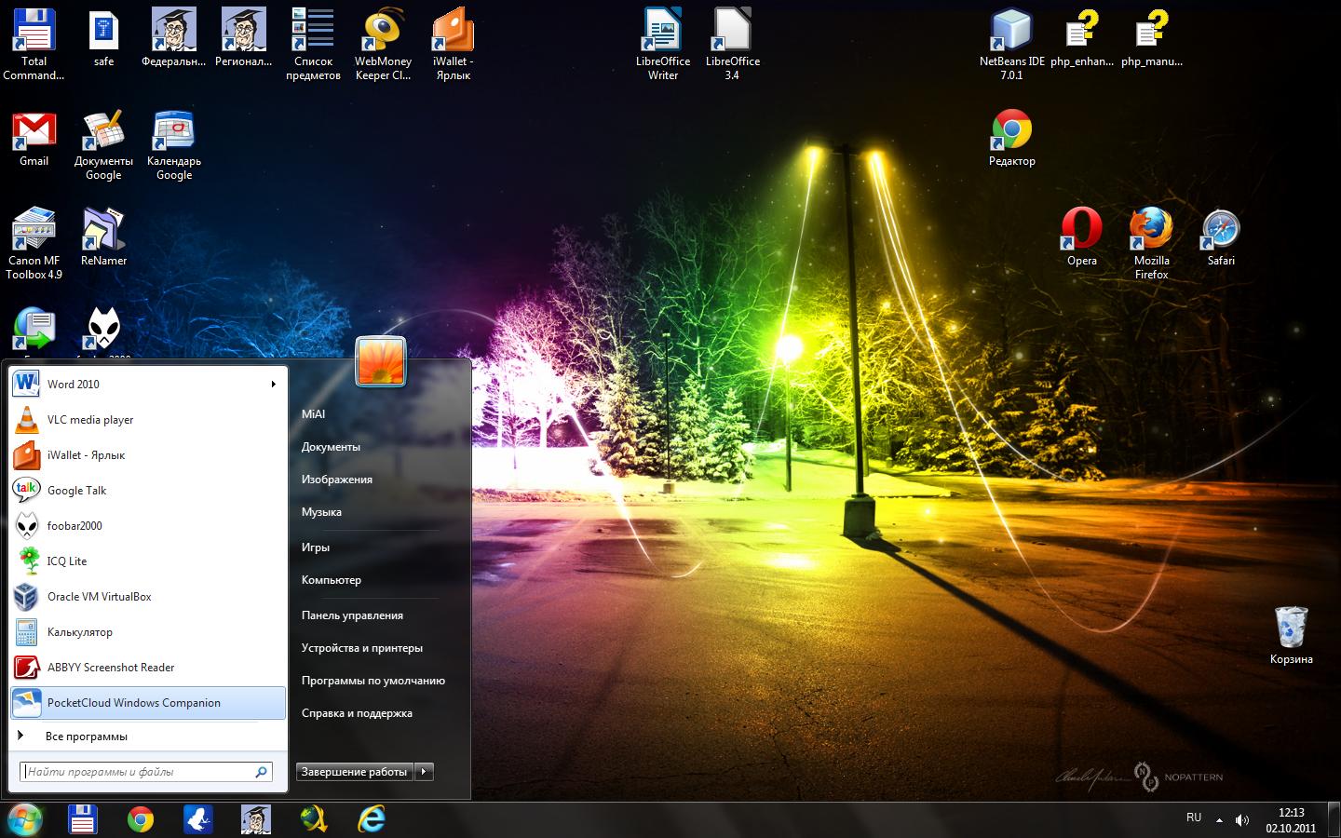Launch the WebMoney Keeper Classic shortcut
The width and height of the screenshot is (1341, 838).
point(383,30)
